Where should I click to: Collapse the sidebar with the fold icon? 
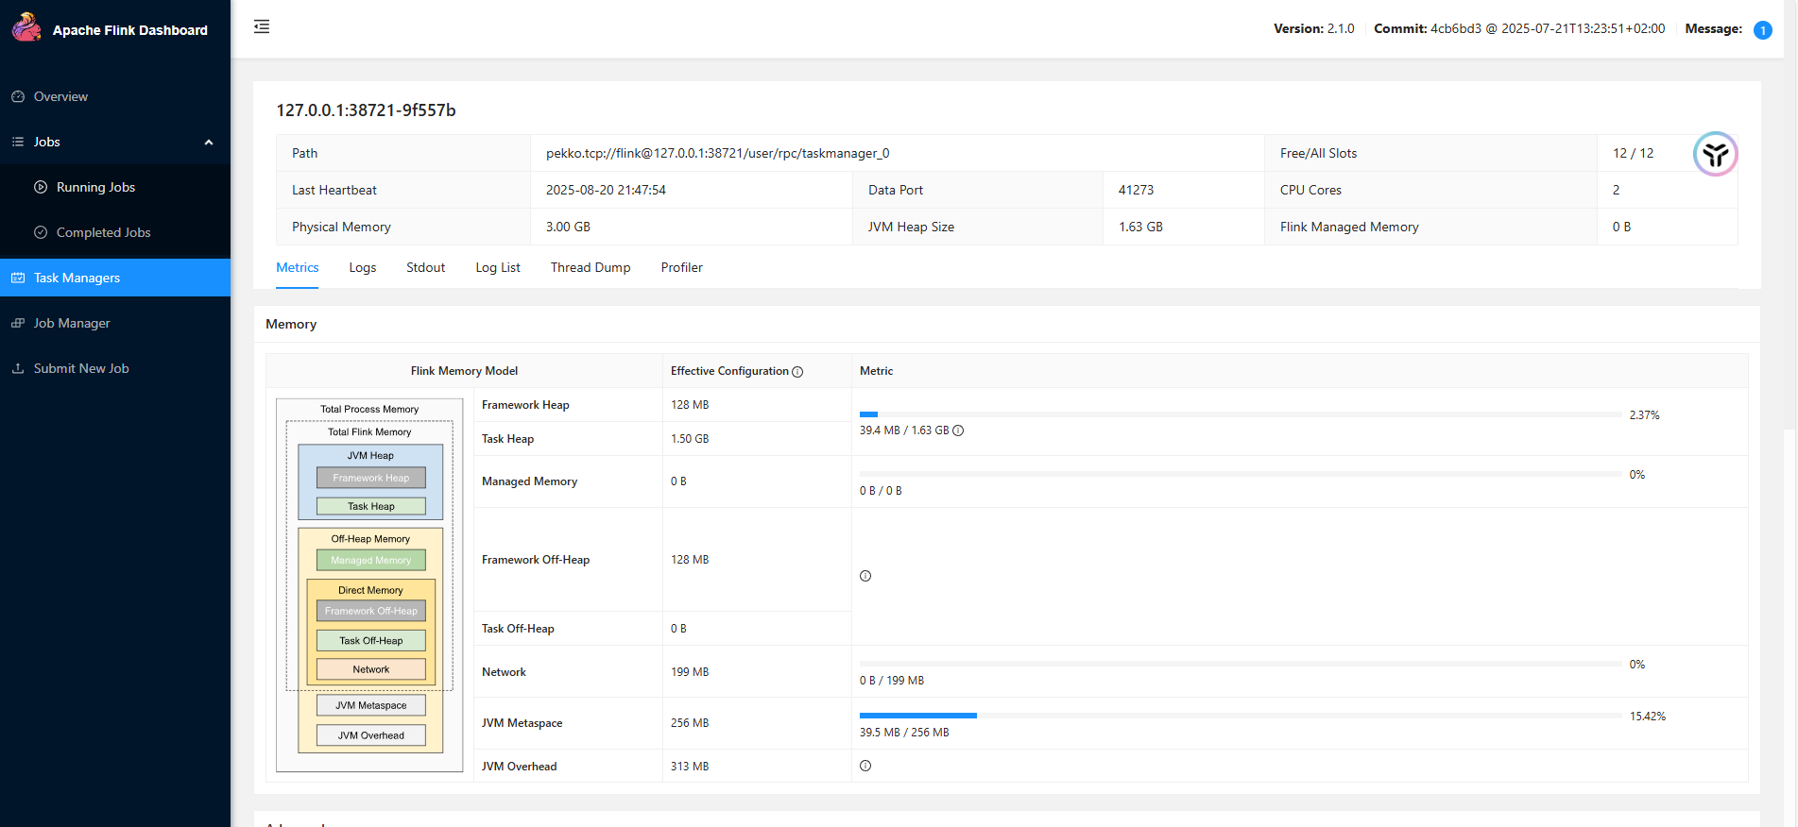click(x=262, y=27)
